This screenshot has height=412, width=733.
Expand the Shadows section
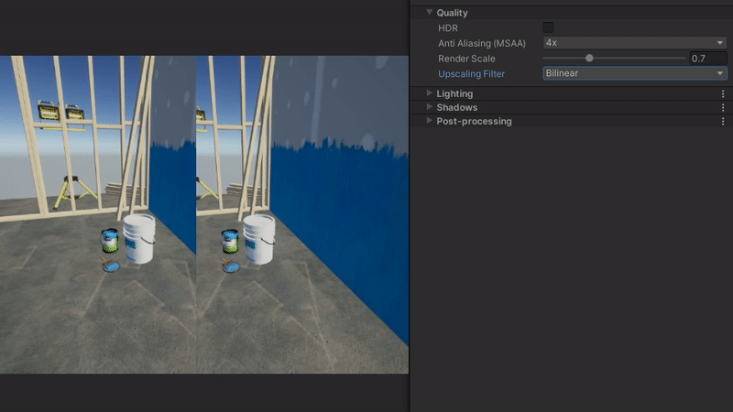[x=429, y=107]
